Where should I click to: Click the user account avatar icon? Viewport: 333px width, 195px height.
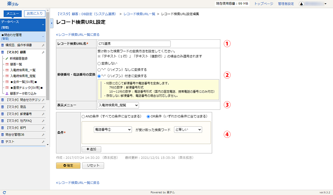(x=301, y=4)
